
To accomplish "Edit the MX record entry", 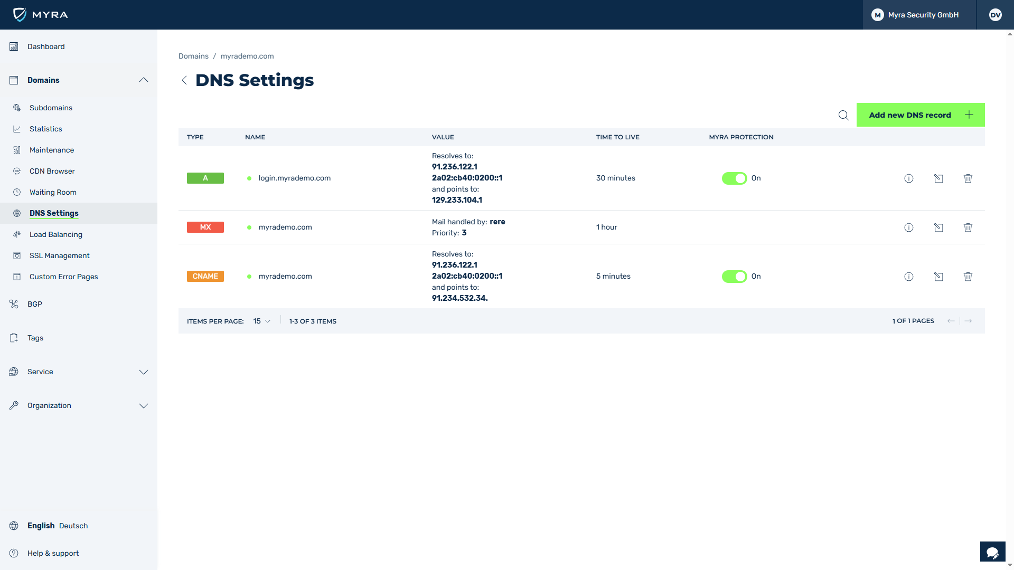I will click(x=938, y=227).
